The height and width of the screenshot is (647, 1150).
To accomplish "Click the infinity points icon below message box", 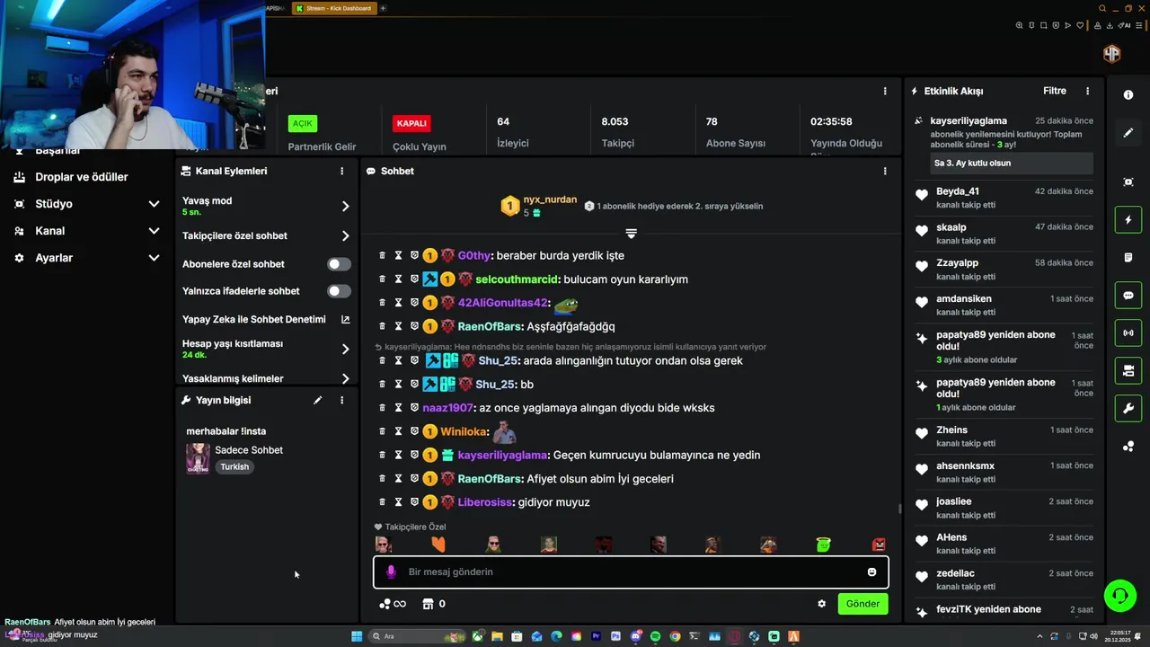I will pyautogui.click(x=393, y=604).
